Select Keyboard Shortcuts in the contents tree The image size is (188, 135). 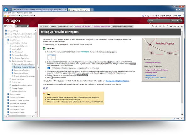pos(19,91)
